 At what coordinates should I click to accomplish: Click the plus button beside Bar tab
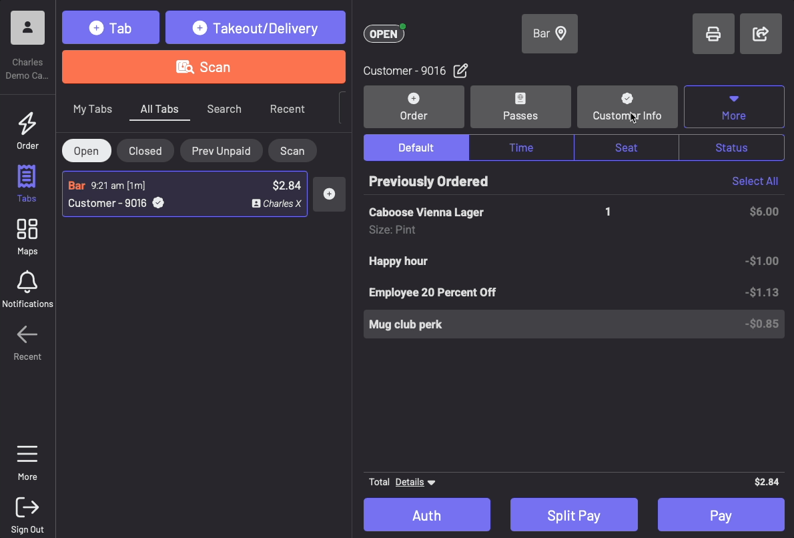pos(329,194)
